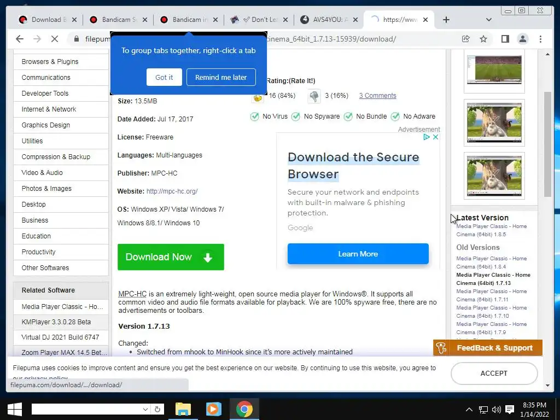The image size is (560, 420).
Task: Click the Chrome taskbar icon
Action: click(244, 409)
